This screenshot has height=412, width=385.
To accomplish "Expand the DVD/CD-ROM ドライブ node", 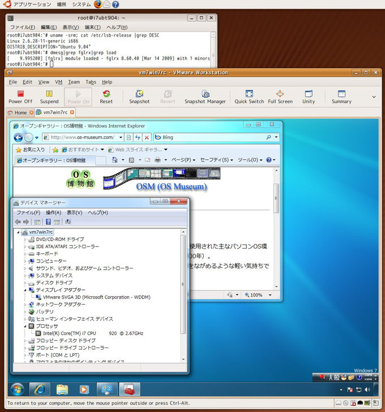I will [25, 240].
